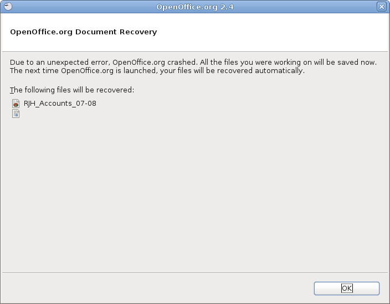Screen dimensions: 390x304
Task: Close the dialog with the X button
Action: [x=382, y=7]
